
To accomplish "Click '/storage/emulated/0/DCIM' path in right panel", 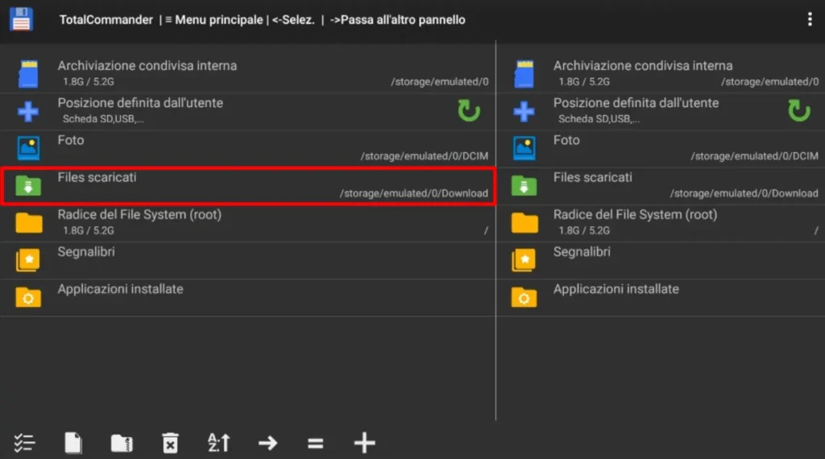I will [x=754, y=156].
